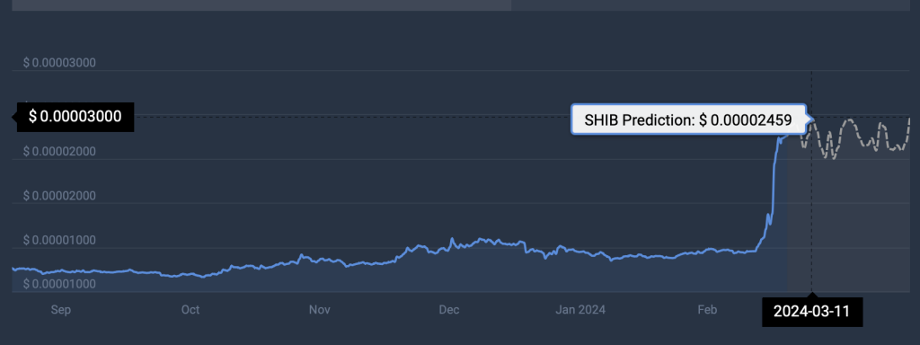Select the Jan 2024 label on the time axis
This screenshot has height=345, width=920.
(x=579, y=310)
